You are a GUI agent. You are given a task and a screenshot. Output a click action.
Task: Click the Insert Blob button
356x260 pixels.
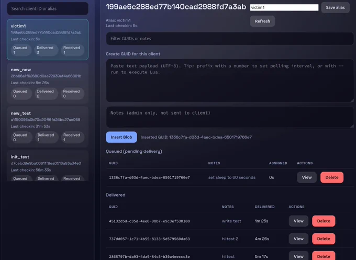(x=121, y=137)
